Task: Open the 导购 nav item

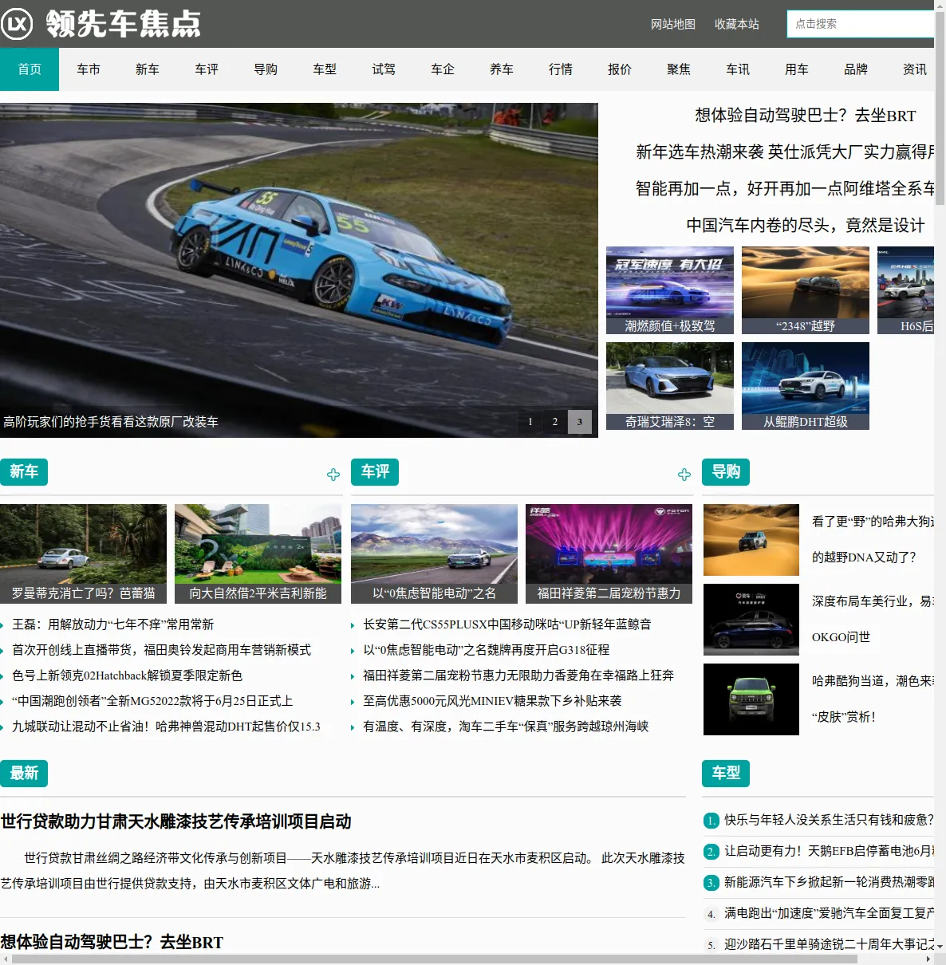Action: point(266,69)
